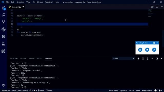Click the Share button in status bar
Screen dimensions: 164x92
[49, 90]
